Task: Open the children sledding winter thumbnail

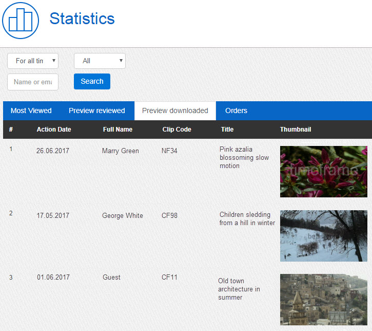Action: click(x=323, y=235)
